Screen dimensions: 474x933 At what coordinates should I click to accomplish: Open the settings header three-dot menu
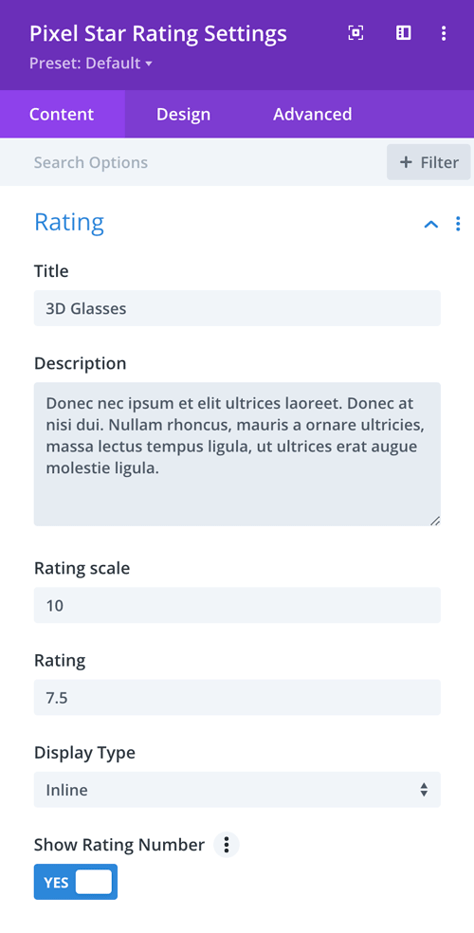point(444,33)
